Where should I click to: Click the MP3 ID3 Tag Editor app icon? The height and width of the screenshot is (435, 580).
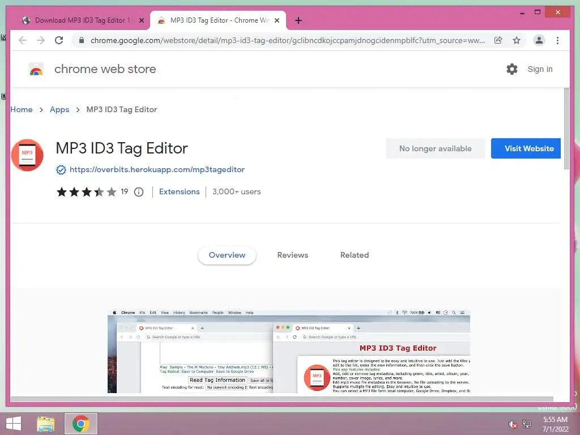[27, 155]
